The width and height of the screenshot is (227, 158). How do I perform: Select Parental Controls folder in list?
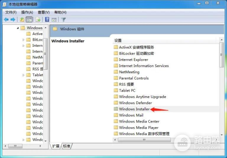pyautogui.click(x=131, y=78)
